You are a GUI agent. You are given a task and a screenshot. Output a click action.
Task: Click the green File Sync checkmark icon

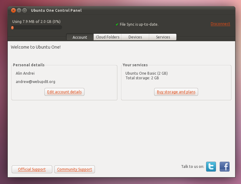pyautogui.click(x=117, y=24)
